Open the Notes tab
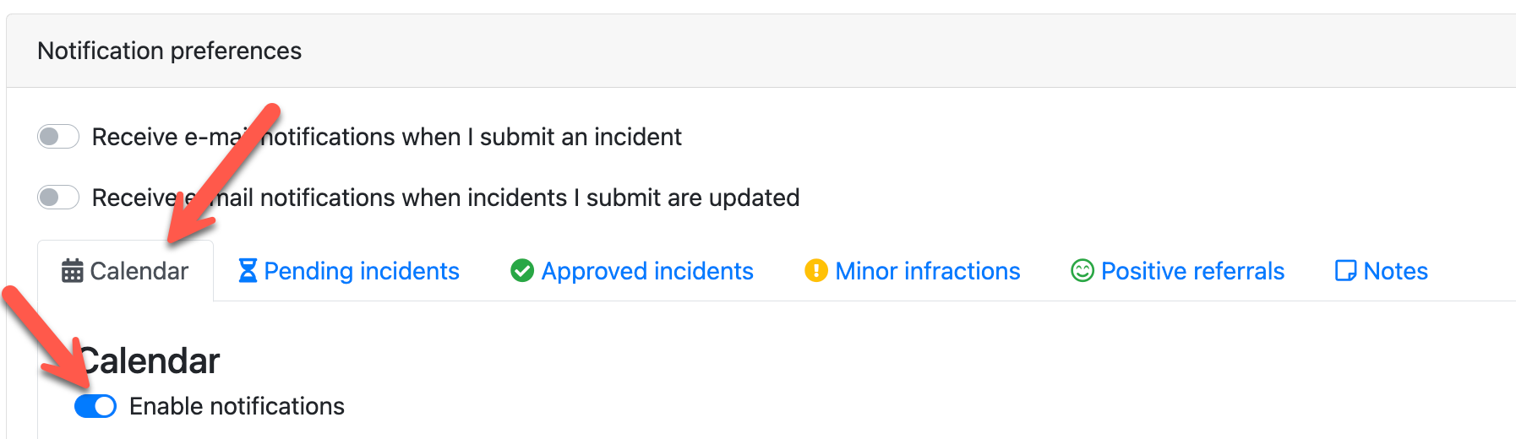 pyautogui.click(x=1395, y=271)
